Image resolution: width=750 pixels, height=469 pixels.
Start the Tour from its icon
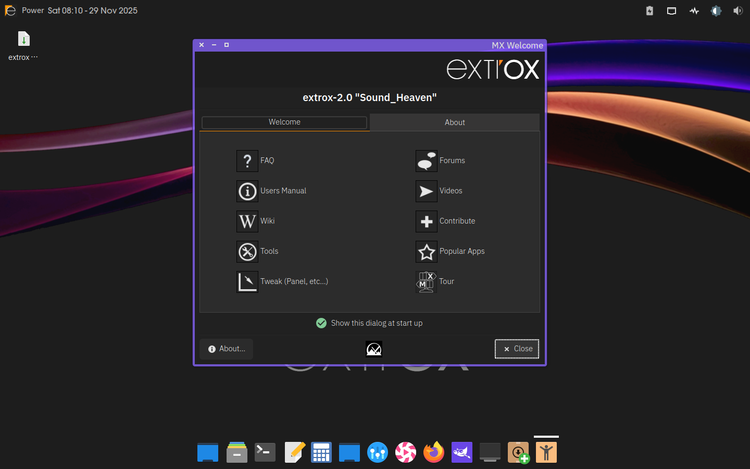click(x=427, y=282)
